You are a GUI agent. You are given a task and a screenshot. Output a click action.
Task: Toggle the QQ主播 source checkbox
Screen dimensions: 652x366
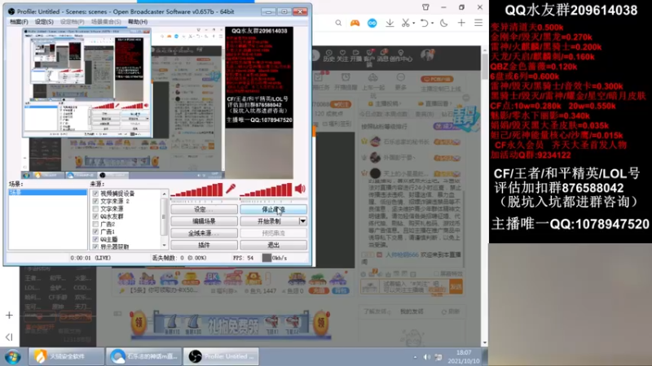coord(95,239)
